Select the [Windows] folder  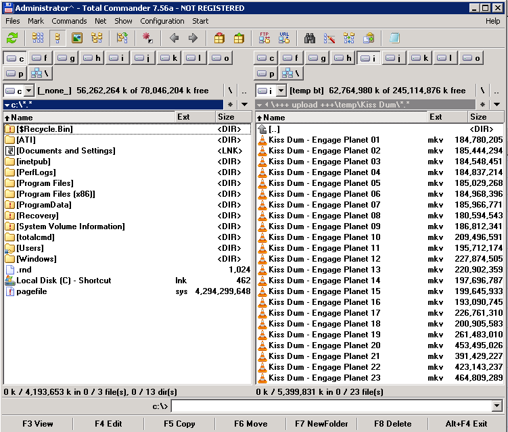click(127, 259)
